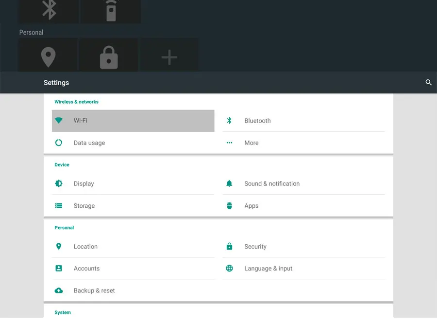Image resolution: width=437 pixels, height=325 pixels.
Task: Tap the three-dot More icon
Action: (229, 143)
